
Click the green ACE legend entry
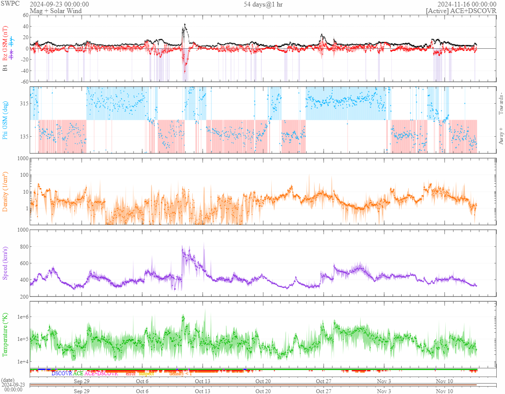point(78,374)
